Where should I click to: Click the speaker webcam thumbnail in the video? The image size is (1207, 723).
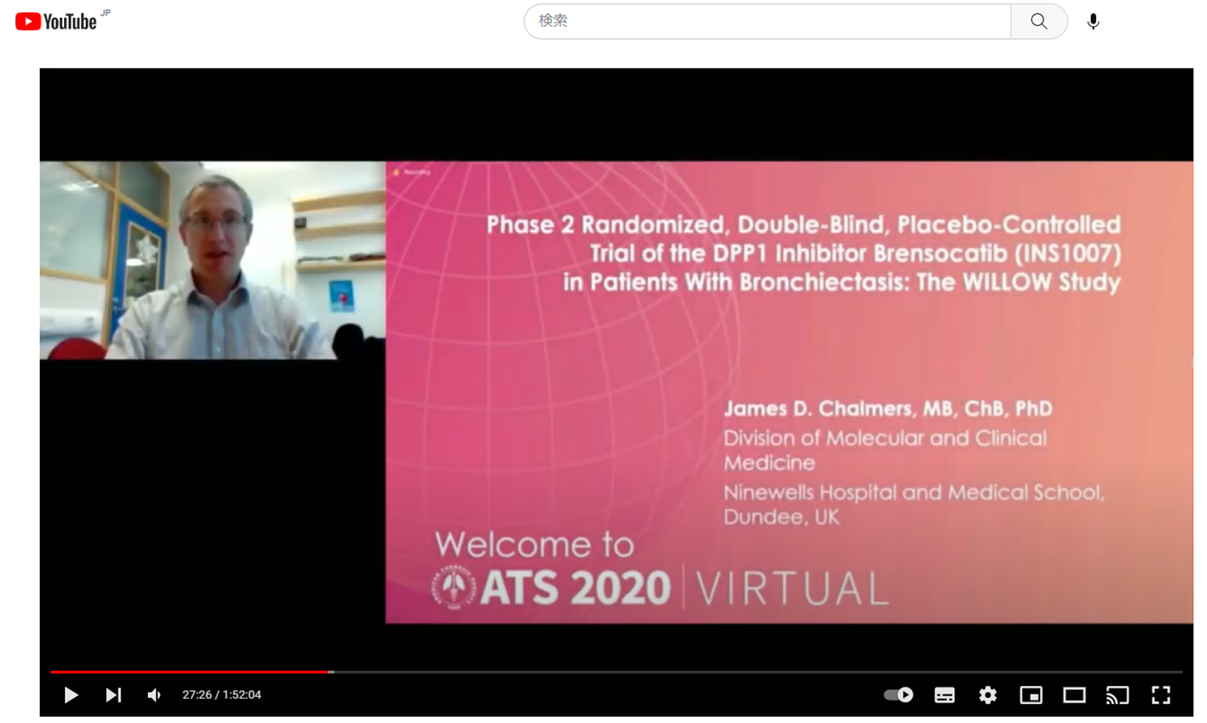(x=213, y=260)
